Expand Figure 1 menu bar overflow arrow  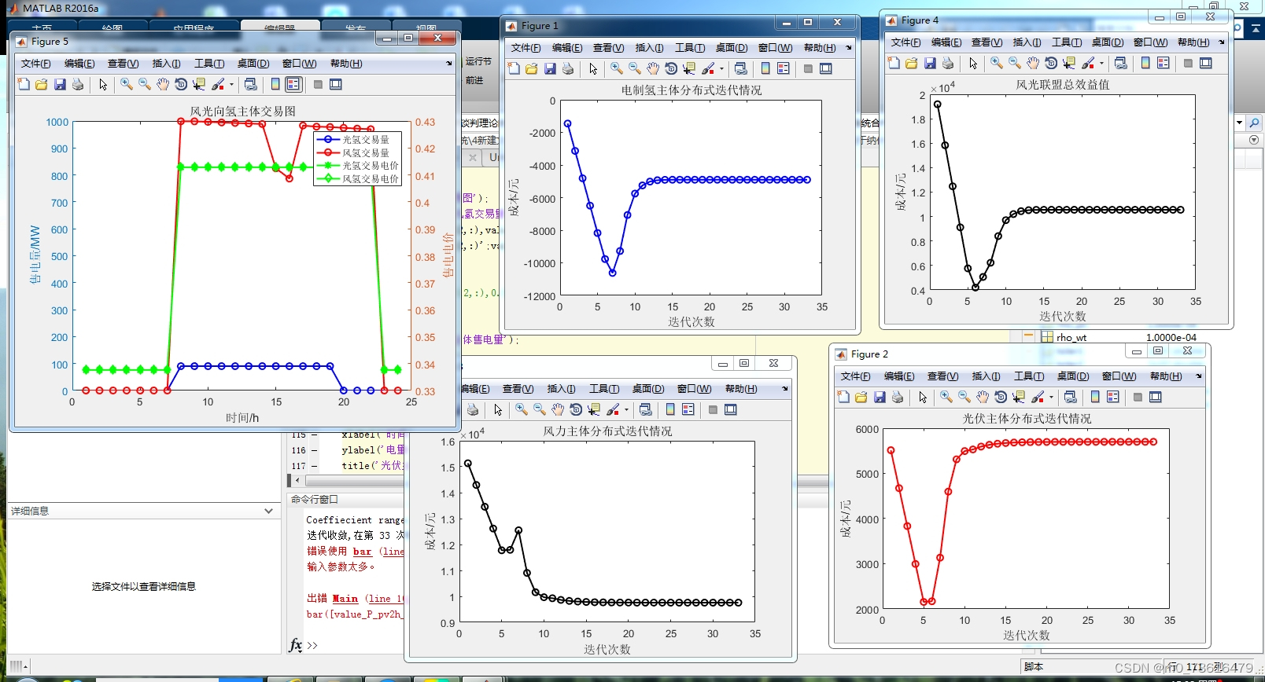(849, 48)
